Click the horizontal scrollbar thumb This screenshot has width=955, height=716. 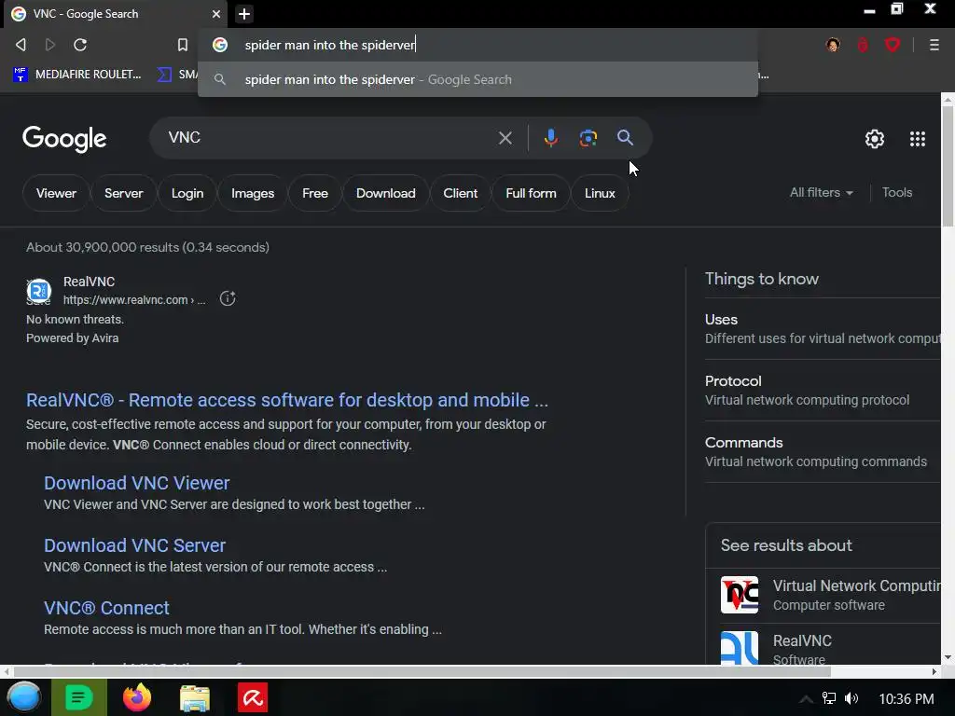422,671
